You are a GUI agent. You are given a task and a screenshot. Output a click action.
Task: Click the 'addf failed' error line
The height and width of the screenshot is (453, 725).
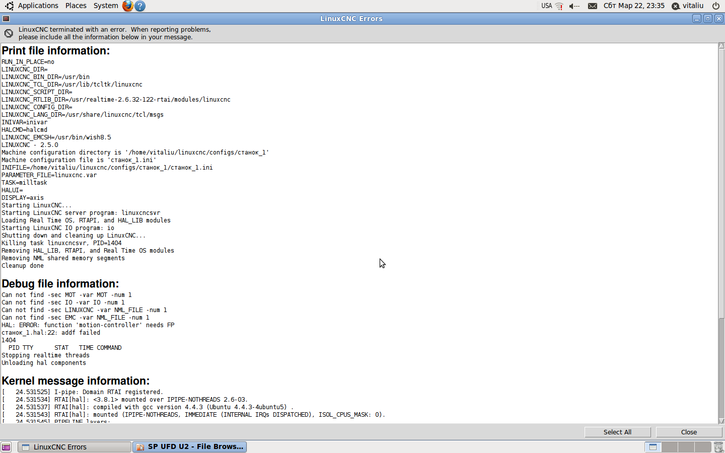51,333
